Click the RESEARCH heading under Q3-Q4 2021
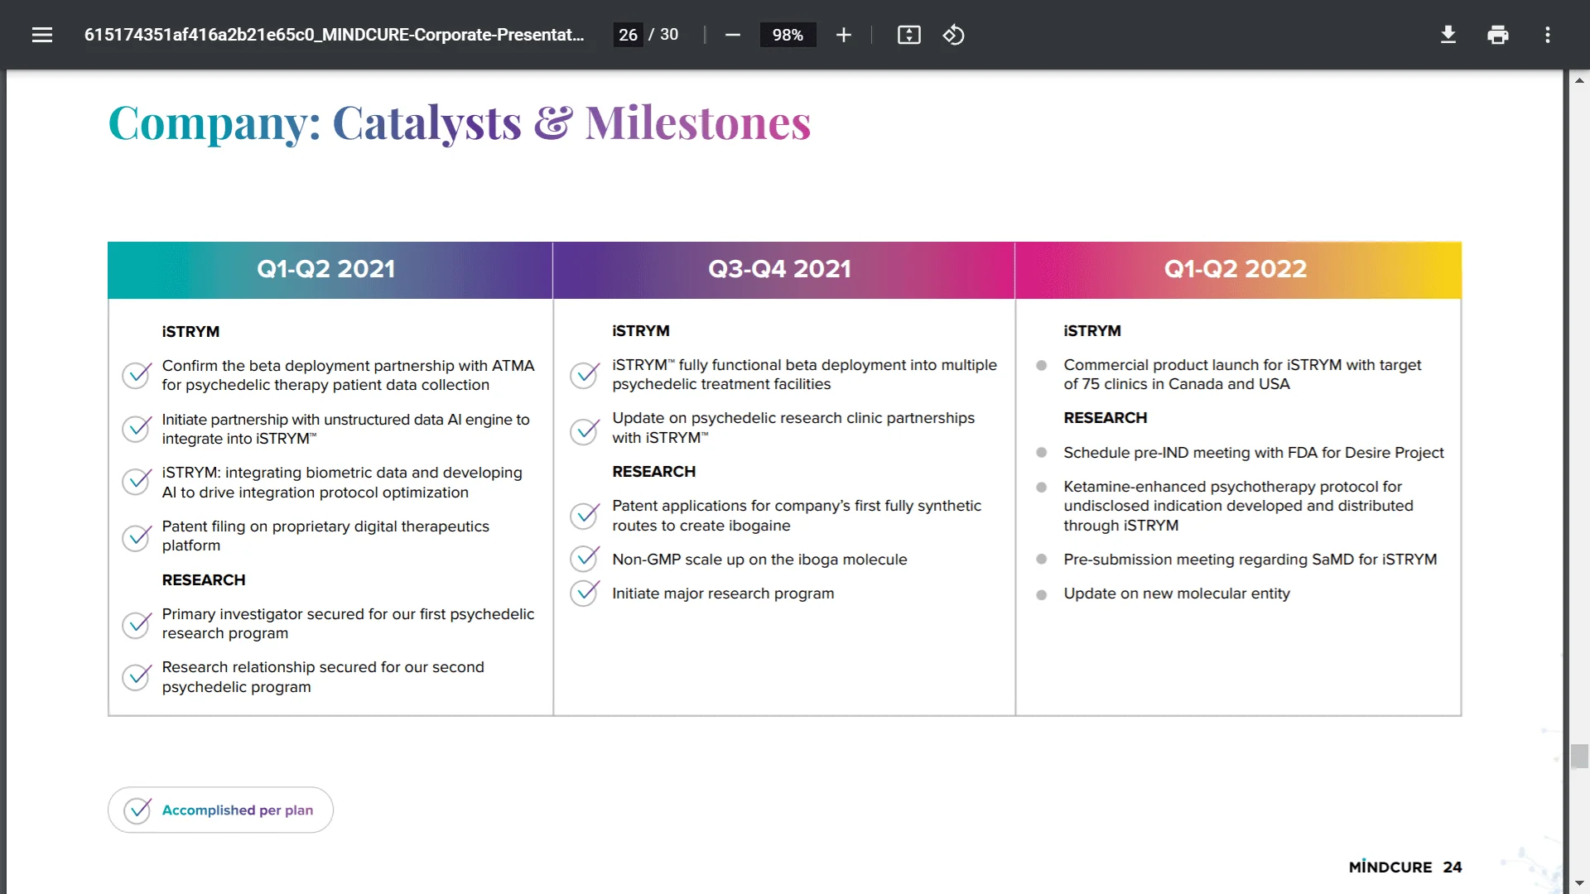Viewport: 1590px width, 894px height. click(654, 472)
